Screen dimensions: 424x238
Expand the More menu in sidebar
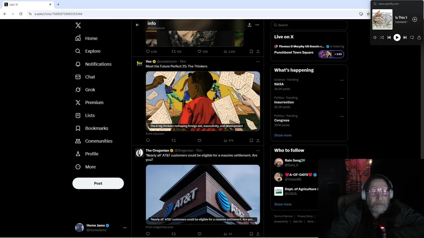point(85,167)
